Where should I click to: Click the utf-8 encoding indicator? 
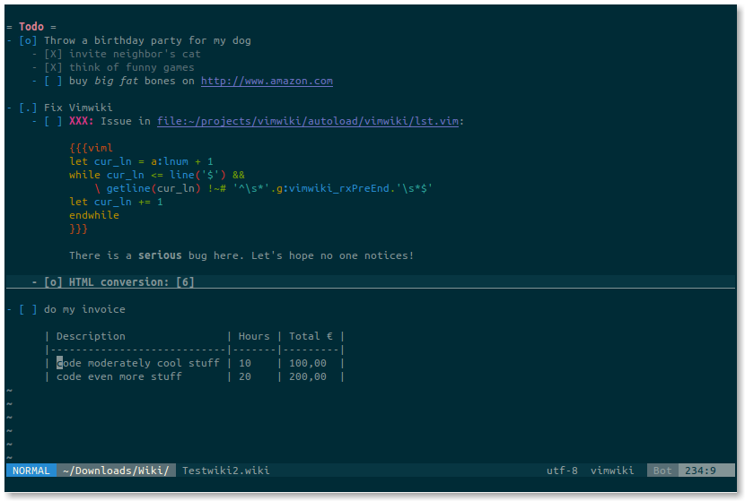point(562,471)
